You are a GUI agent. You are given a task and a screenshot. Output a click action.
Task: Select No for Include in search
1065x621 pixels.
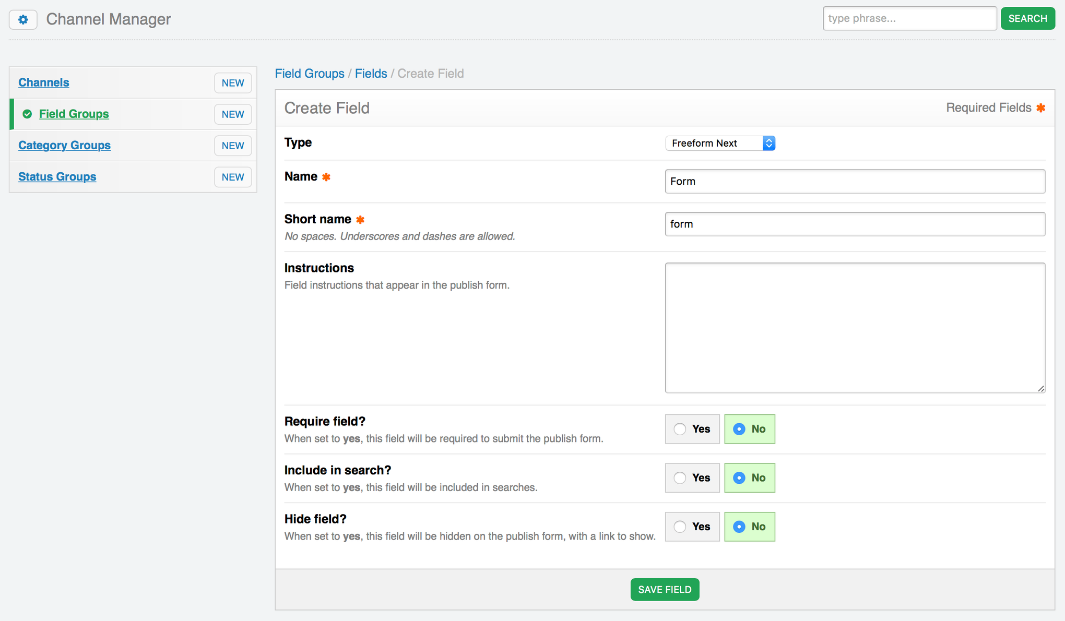(x=739, y=478)
